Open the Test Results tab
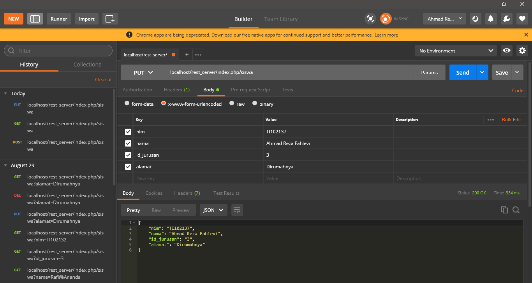 pos(226,193)
